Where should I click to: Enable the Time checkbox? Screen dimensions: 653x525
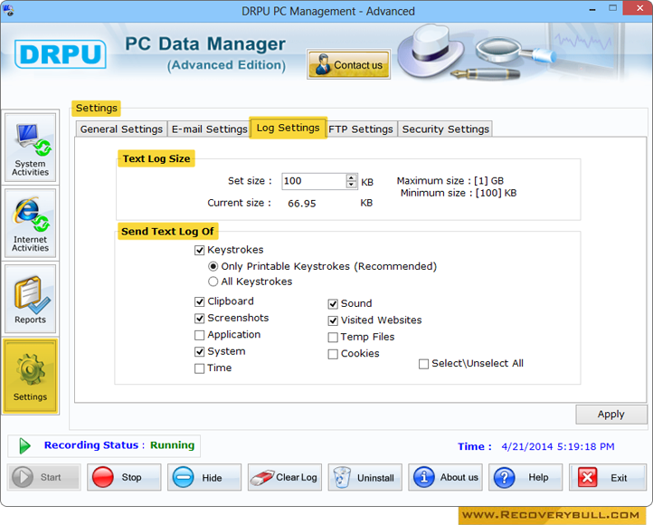coord(200,368)
